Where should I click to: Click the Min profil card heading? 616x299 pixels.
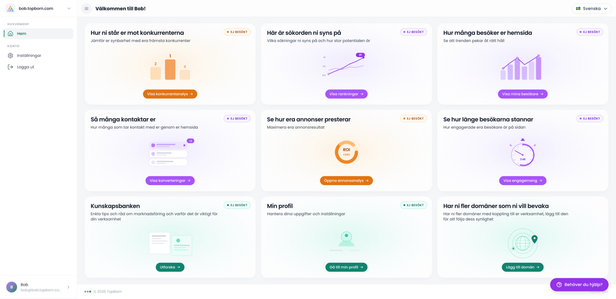280,206
